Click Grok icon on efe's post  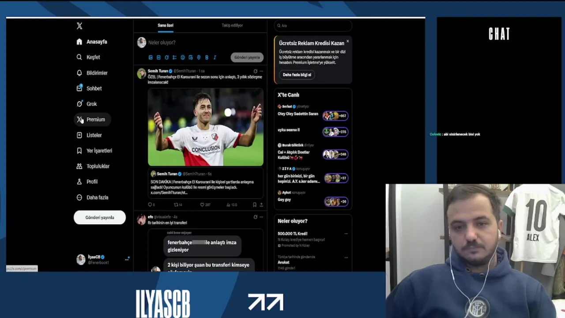255,217
